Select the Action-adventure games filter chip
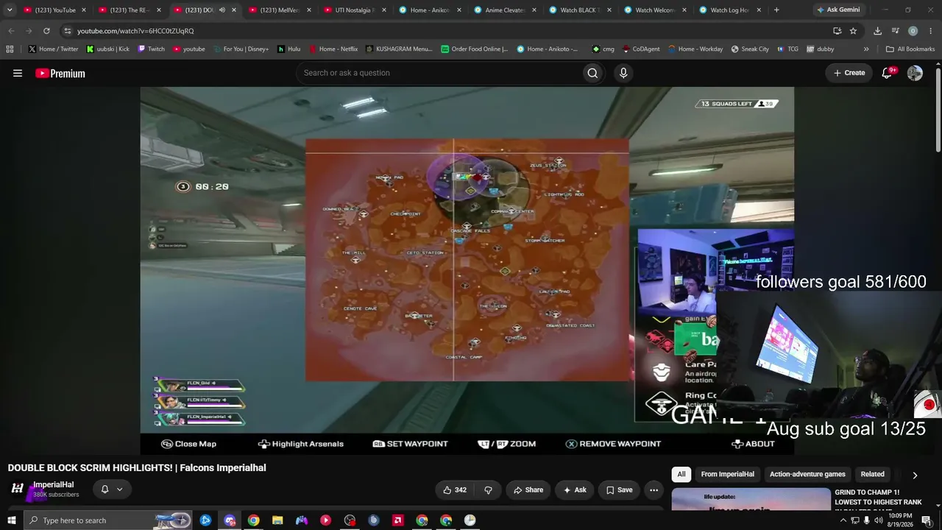Image resolution: width=942 pixels, height=530 pixels. [x=807, y=475]
